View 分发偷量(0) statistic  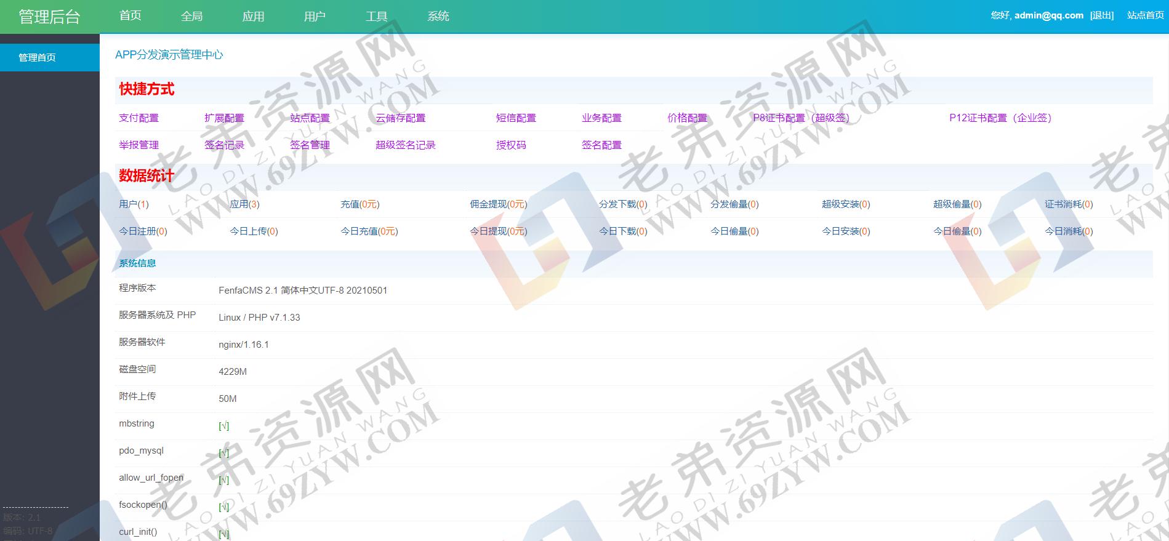point(735,204)
